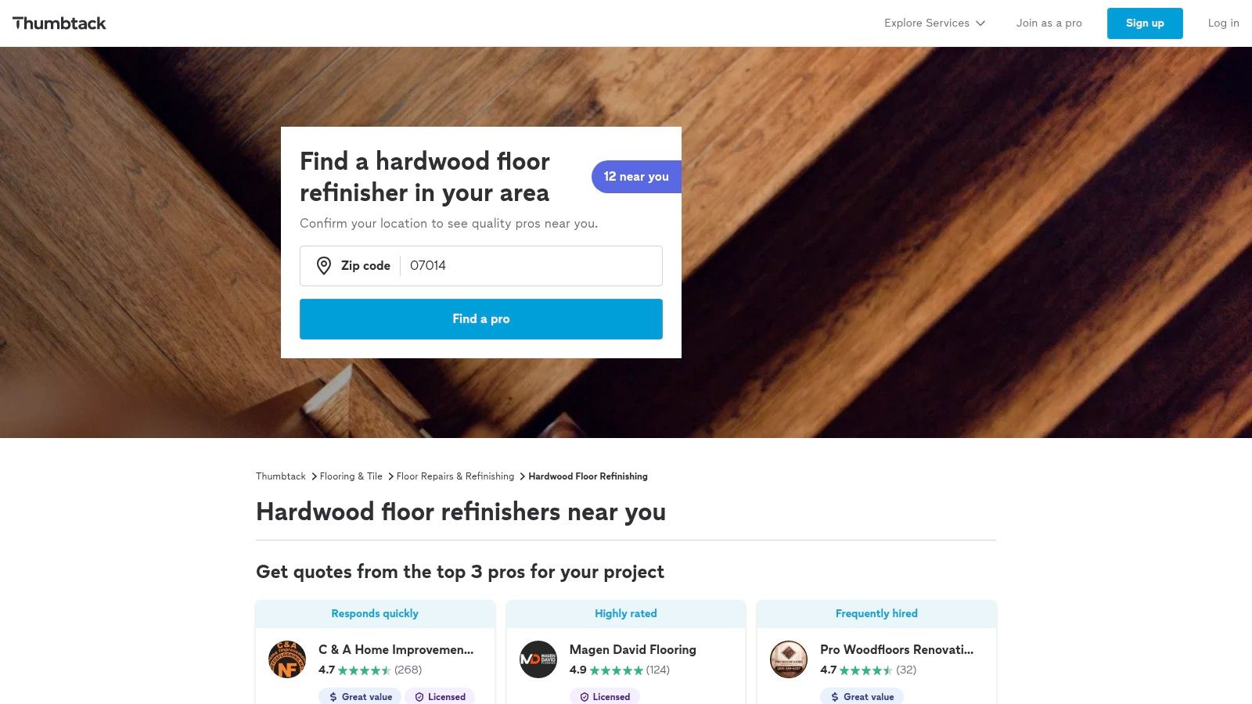Select the Pro Woodfloors Renovation avatar
Image resolution: width=1252 pixels, height=704 pixels.
(788, 659)
